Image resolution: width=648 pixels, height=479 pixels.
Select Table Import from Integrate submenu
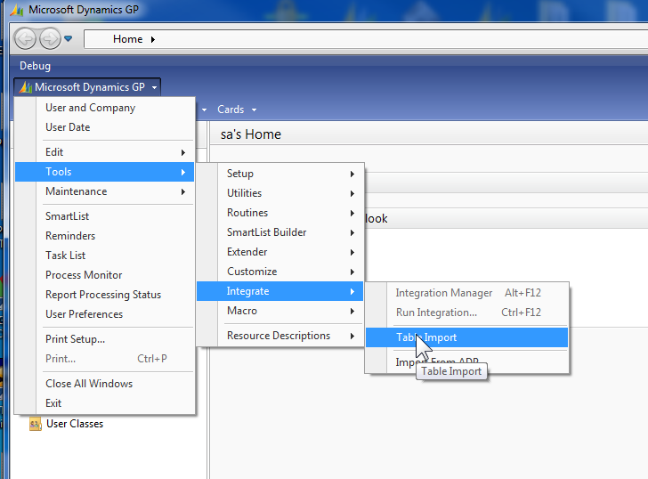click(x=467, y=337)
